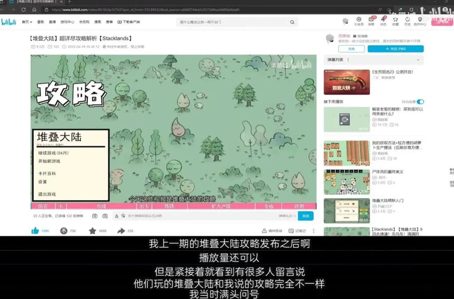This screenshot has height=299, width=454.
Task: Jump to the 出卡 chapter segment
Action: click(144, 206)
